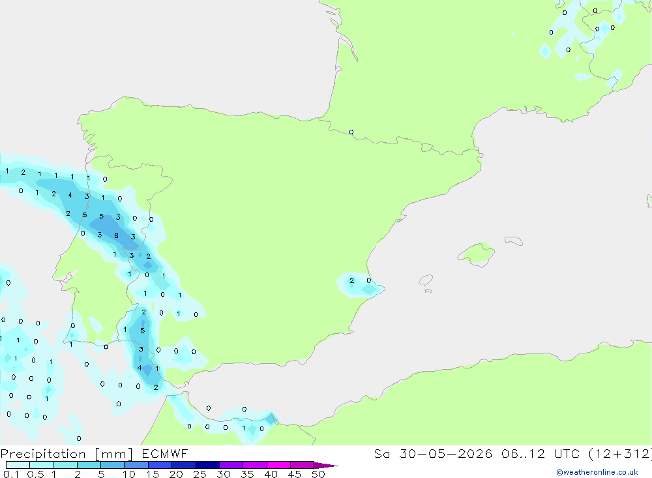
Task: Click the "Precipitation [mm]" title text
Action: (x=67, y=454)
